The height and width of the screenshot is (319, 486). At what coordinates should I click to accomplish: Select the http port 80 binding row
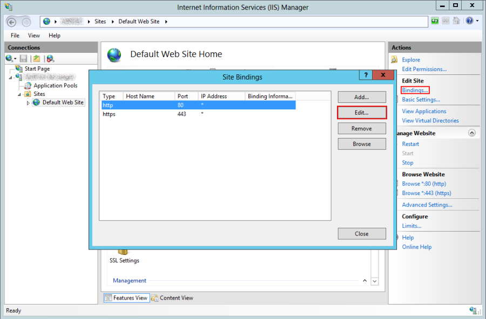(198, 105)
